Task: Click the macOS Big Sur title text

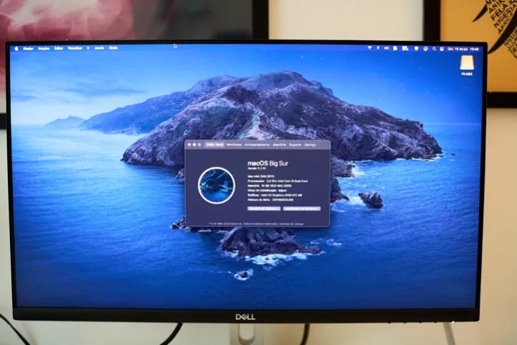Action: coord(268,163)
